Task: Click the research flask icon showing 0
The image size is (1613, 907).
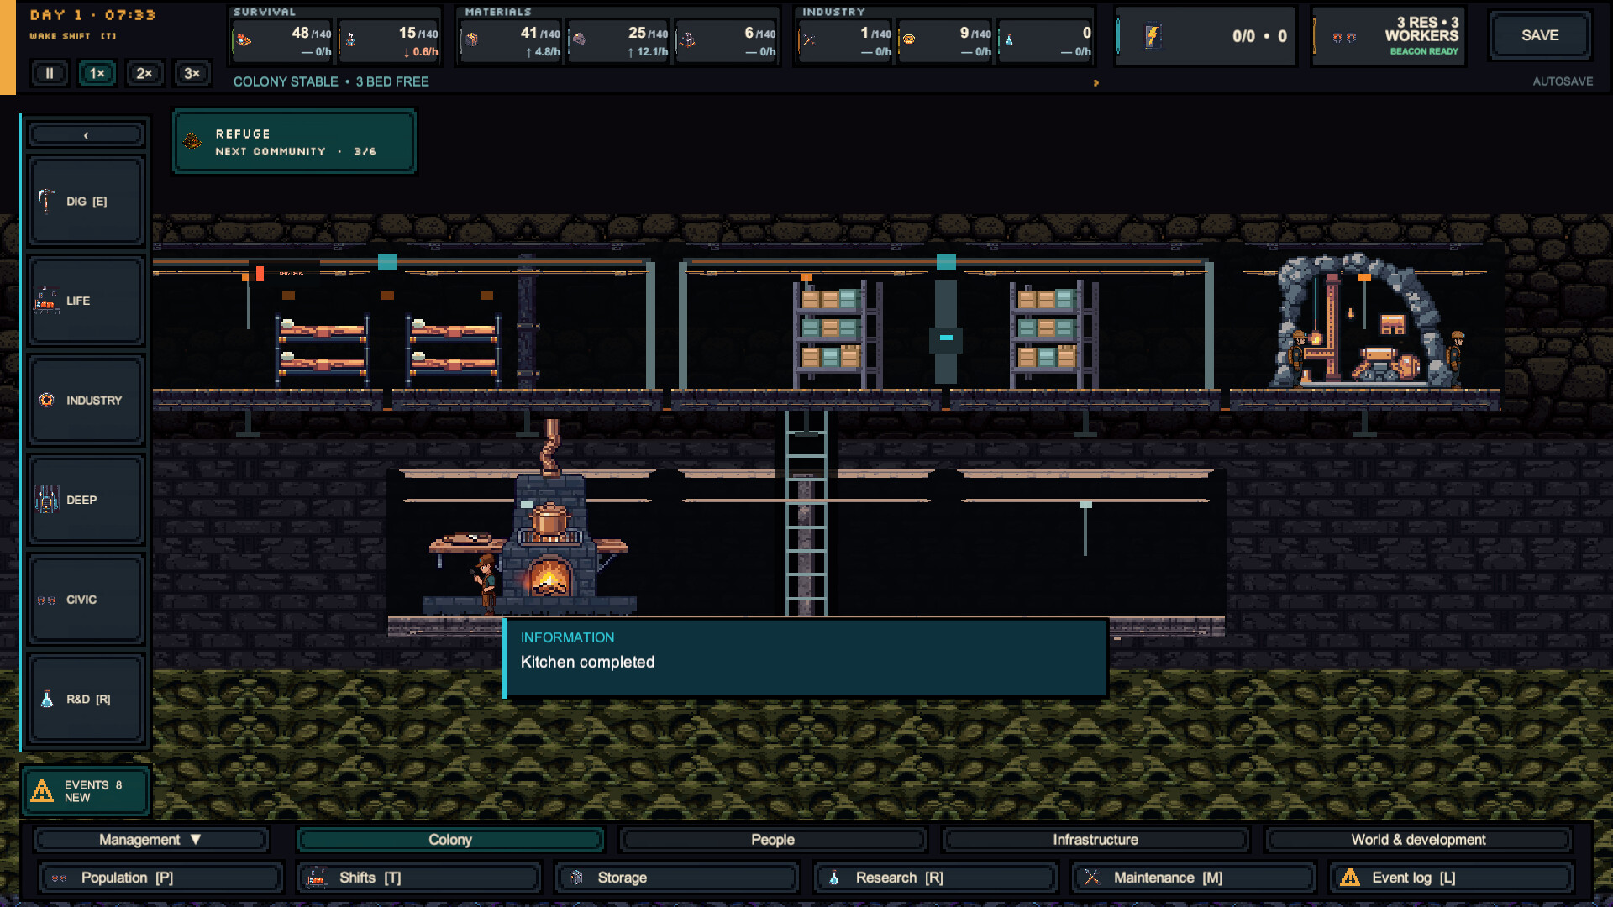Action: point(1009,39)
